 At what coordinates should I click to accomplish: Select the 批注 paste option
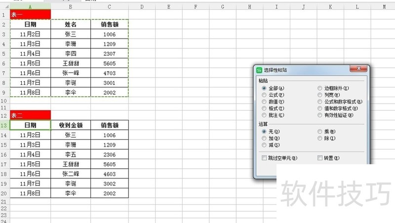[265, 115]
